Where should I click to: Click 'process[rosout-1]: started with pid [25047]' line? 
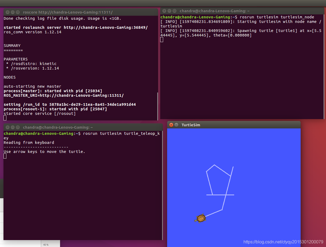[x=55, y=109]
